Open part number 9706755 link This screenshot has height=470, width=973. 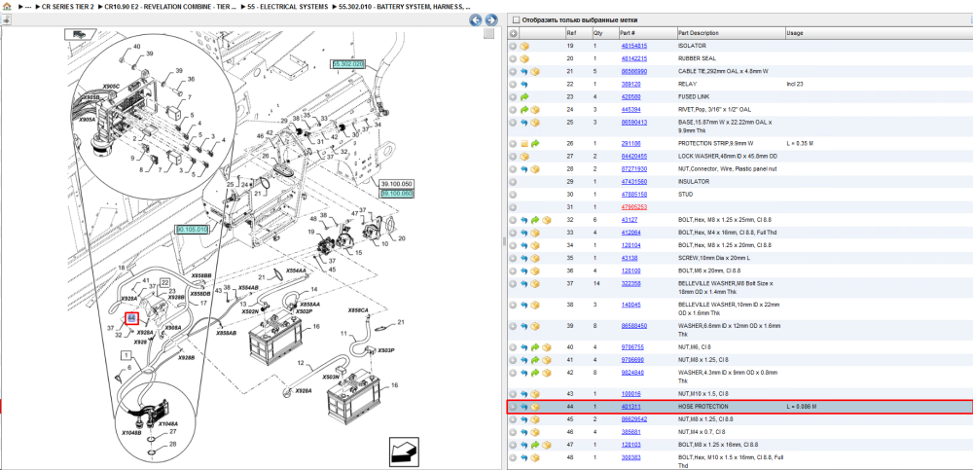[632, 347]
